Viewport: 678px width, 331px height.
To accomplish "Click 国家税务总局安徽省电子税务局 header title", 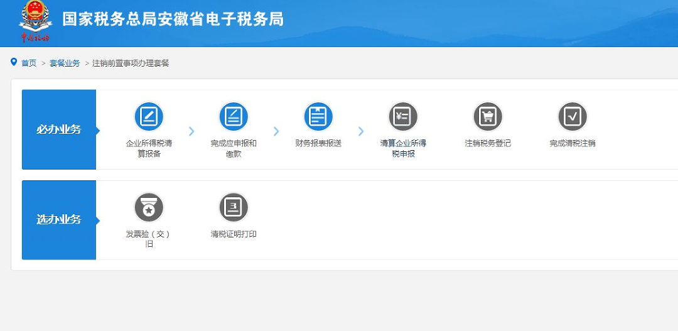I will pyautogui.click(x=173, y=19).
